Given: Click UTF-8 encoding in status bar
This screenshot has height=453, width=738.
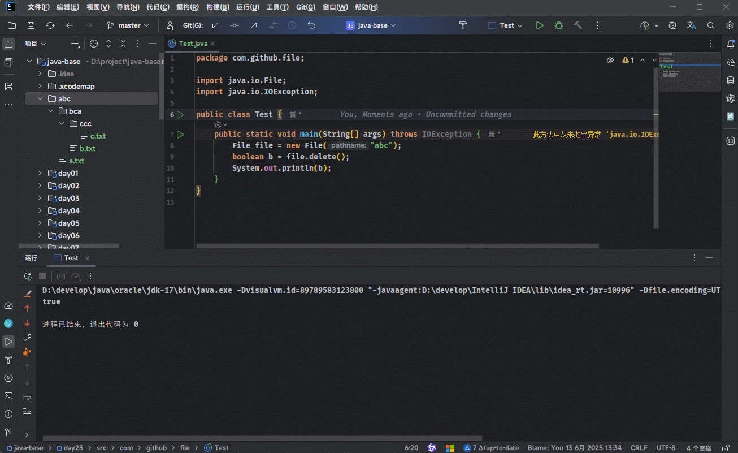Looking at the screenshot, I should tap(666, 448).
